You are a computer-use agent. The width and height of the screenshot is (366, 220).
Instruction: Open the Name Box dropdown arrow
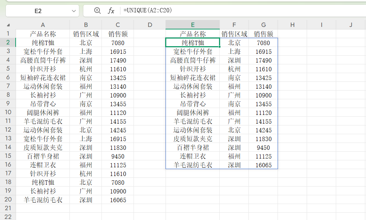click(73, 11)
